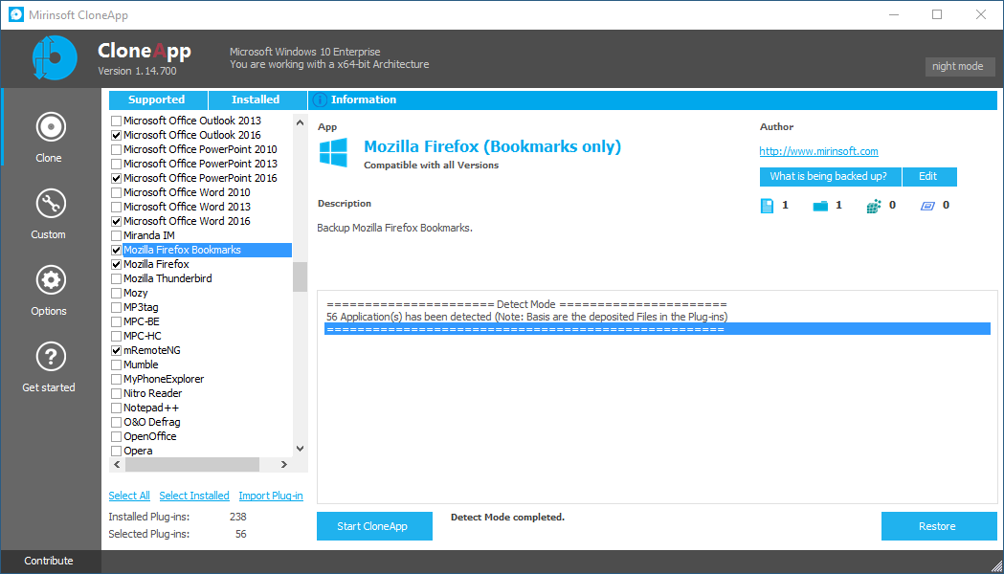The width and height of the screenshot is (1004, 574).
Task: Toggle night mode button
Action: pyautogui.click(x=957, y=66)
